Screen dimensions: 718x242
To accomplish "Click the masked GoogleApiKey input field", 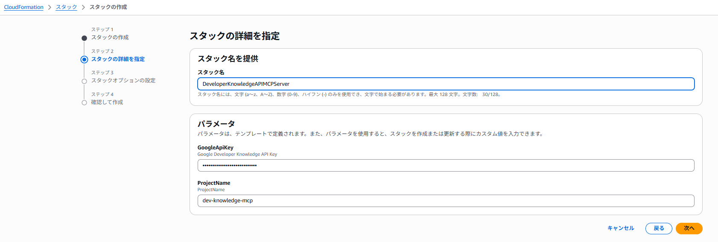I will [446, 166].
